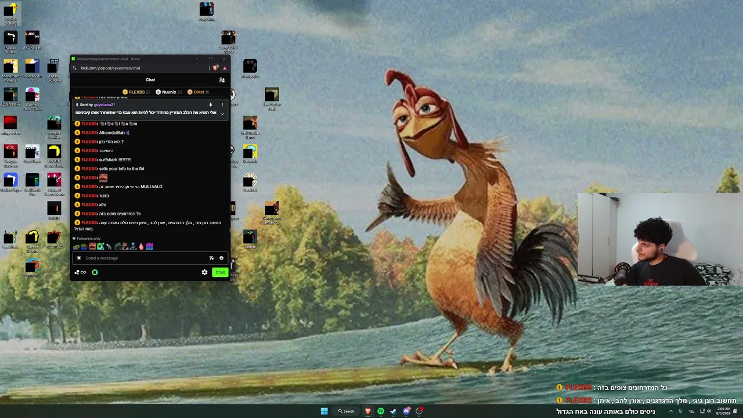Select Nuunix on the chat leaderboard
Screen dimensions: 743x418
[x=169, y=92]
